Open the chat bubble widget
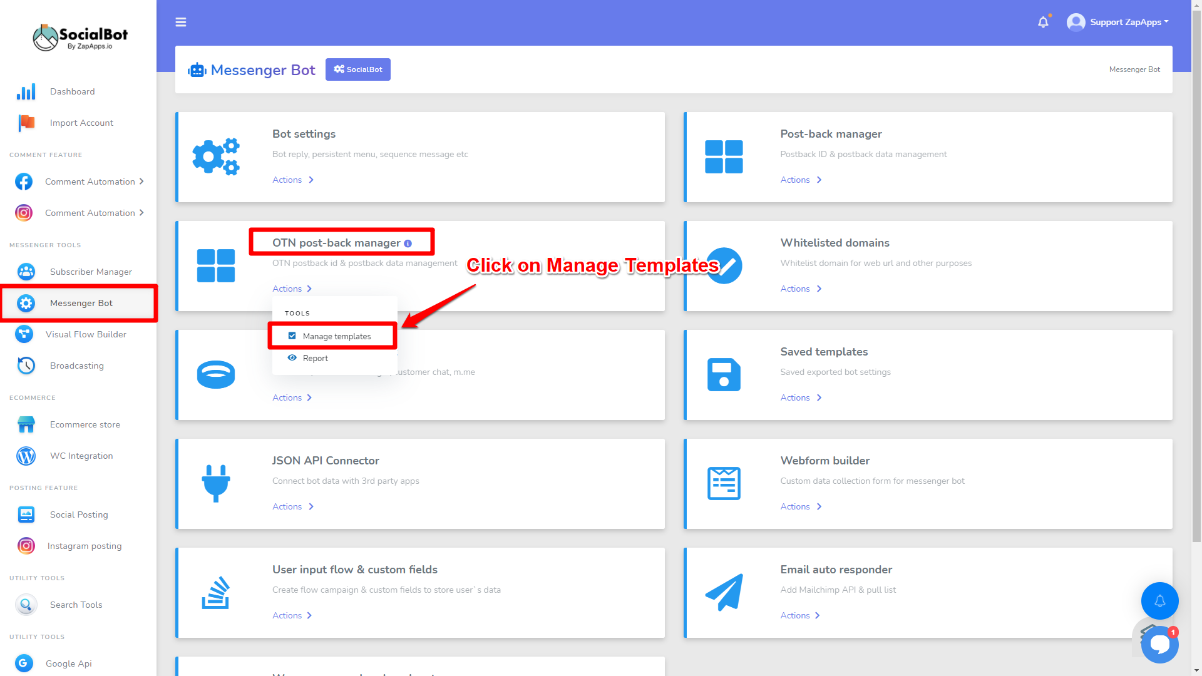The image size is (1202, 676). tap(1159, 644)
